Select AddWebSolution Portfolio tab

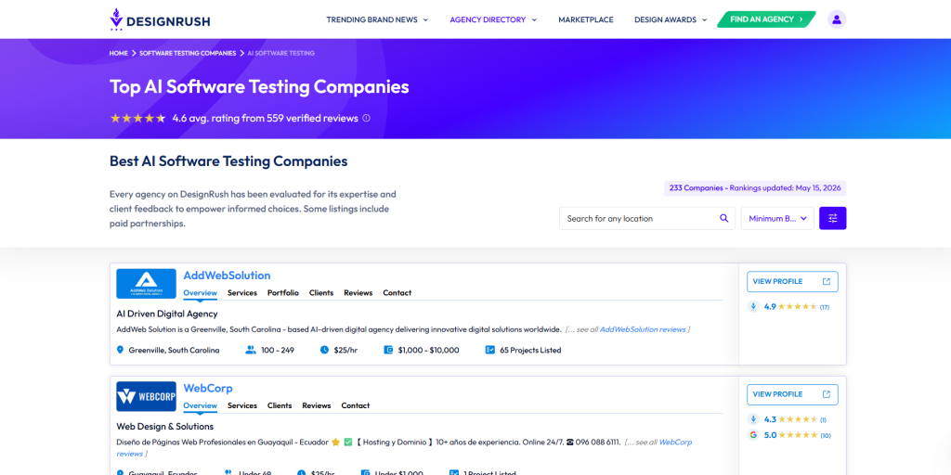click(283, 292)
